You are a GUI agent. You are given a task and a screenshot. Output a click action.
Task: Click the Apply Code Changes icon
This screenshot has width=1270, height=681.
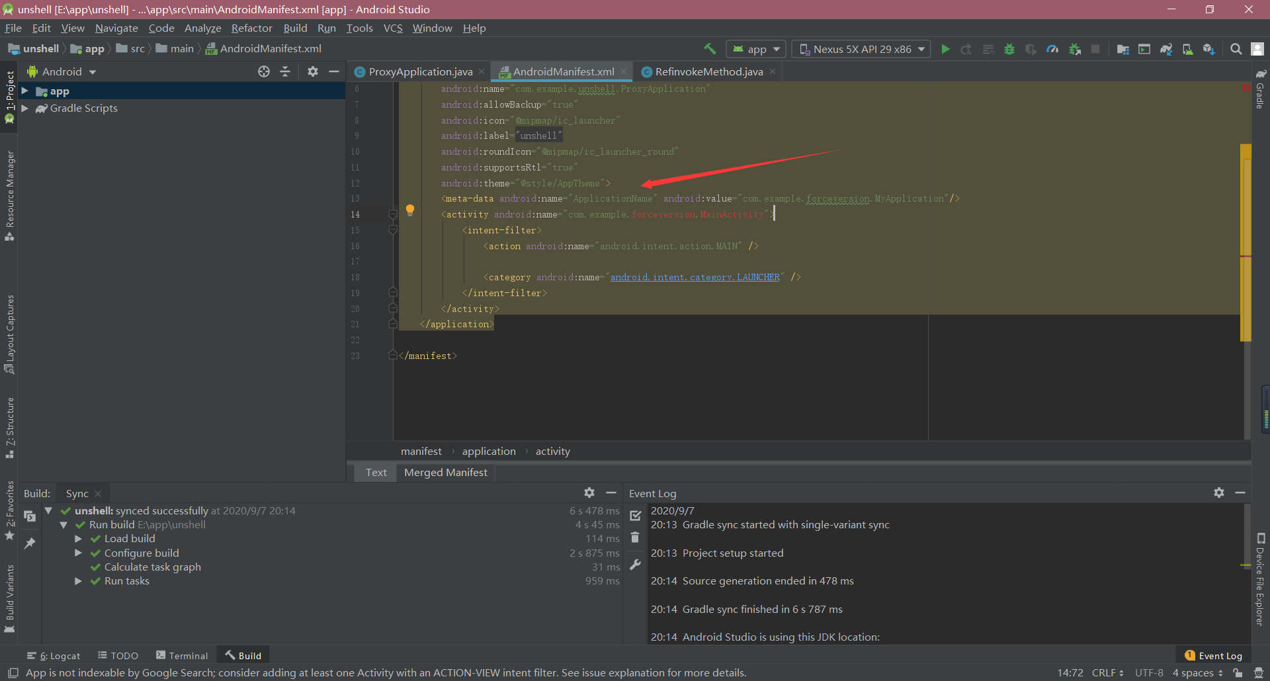[x=988, y=49]
